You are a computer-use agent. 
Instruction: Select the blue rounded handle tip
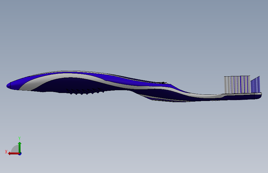(9, 86)
